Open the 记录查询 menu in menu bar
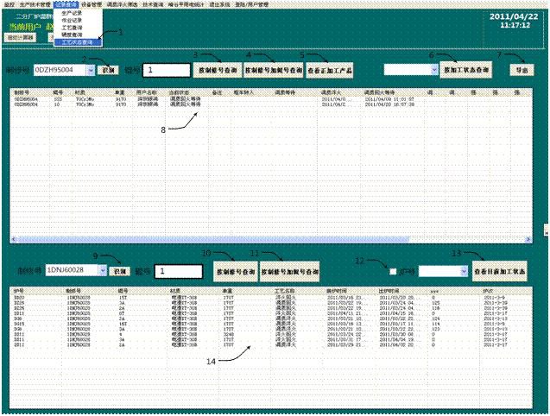550x416 pixels. pos(65,4)
